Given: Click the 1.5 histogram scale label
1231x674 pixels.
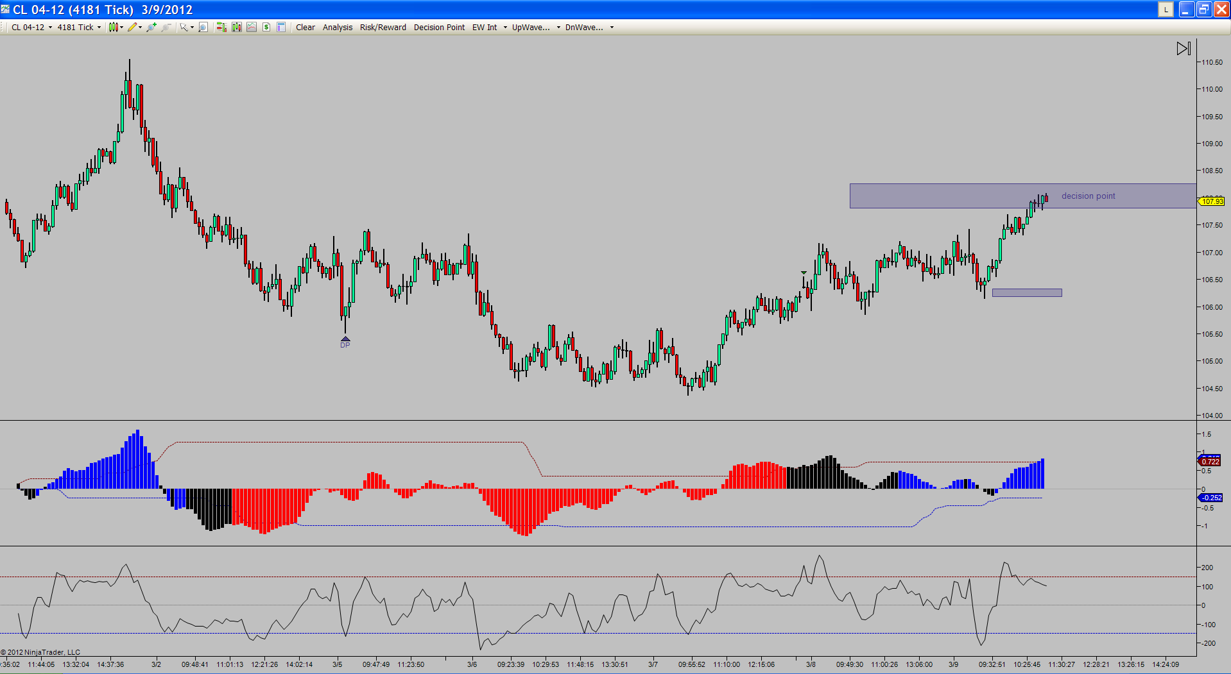Looking at the screenshot, I should 1207,434.
